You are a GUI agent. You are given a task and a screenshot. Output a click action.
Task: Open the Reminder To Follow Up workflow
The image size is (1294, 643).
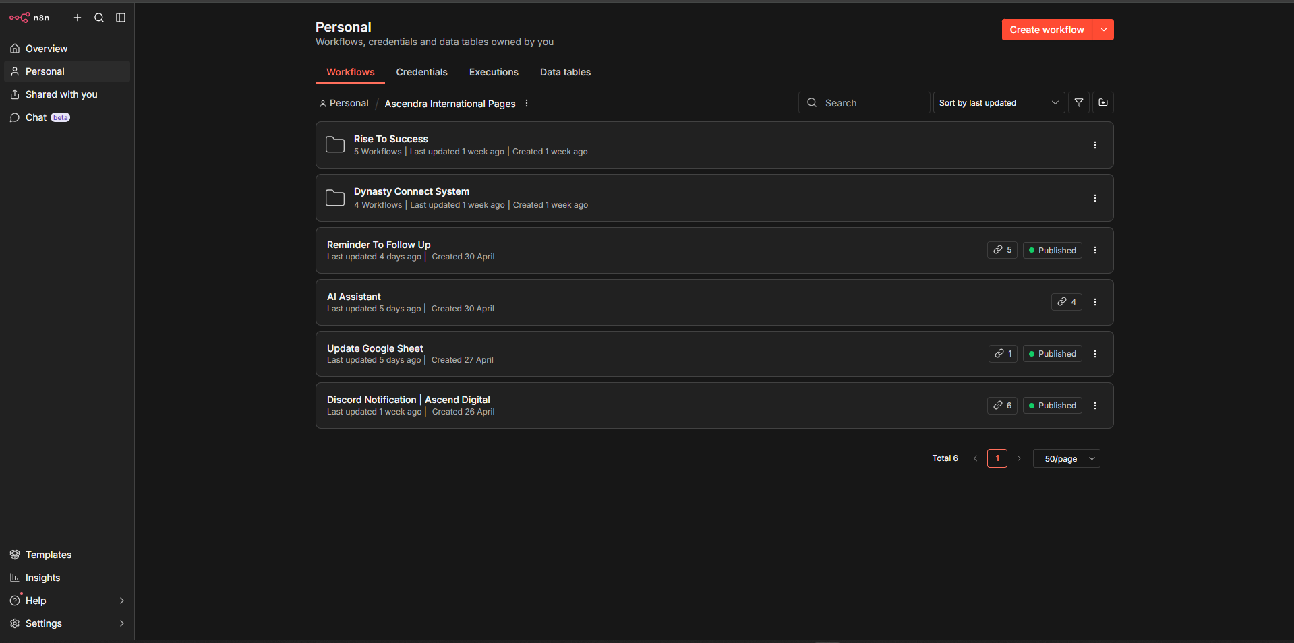tap(714, 250)
